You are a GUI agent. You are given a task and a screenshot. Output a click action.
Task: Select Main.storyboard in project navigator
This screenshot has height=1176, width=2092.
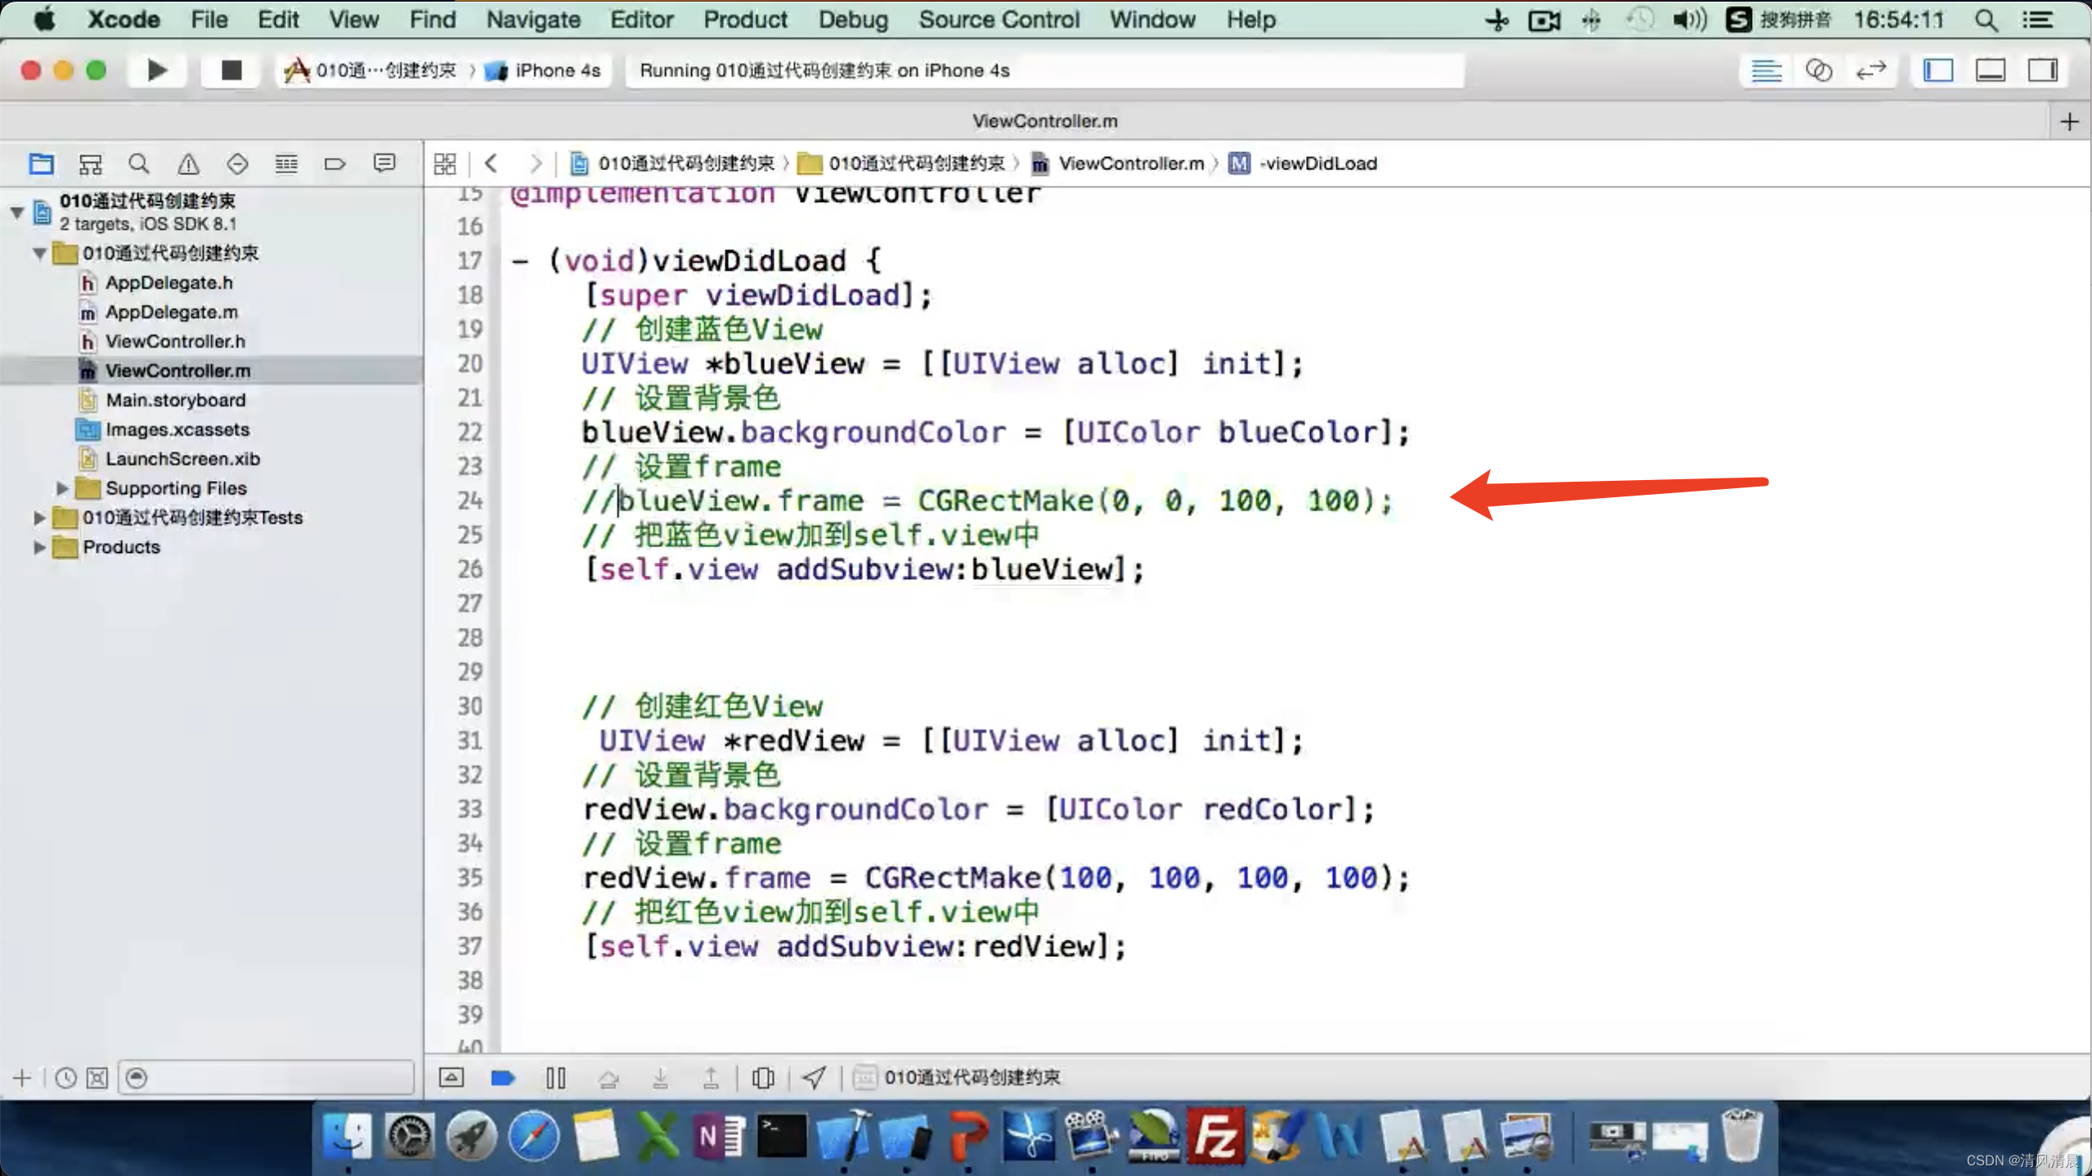175,400
